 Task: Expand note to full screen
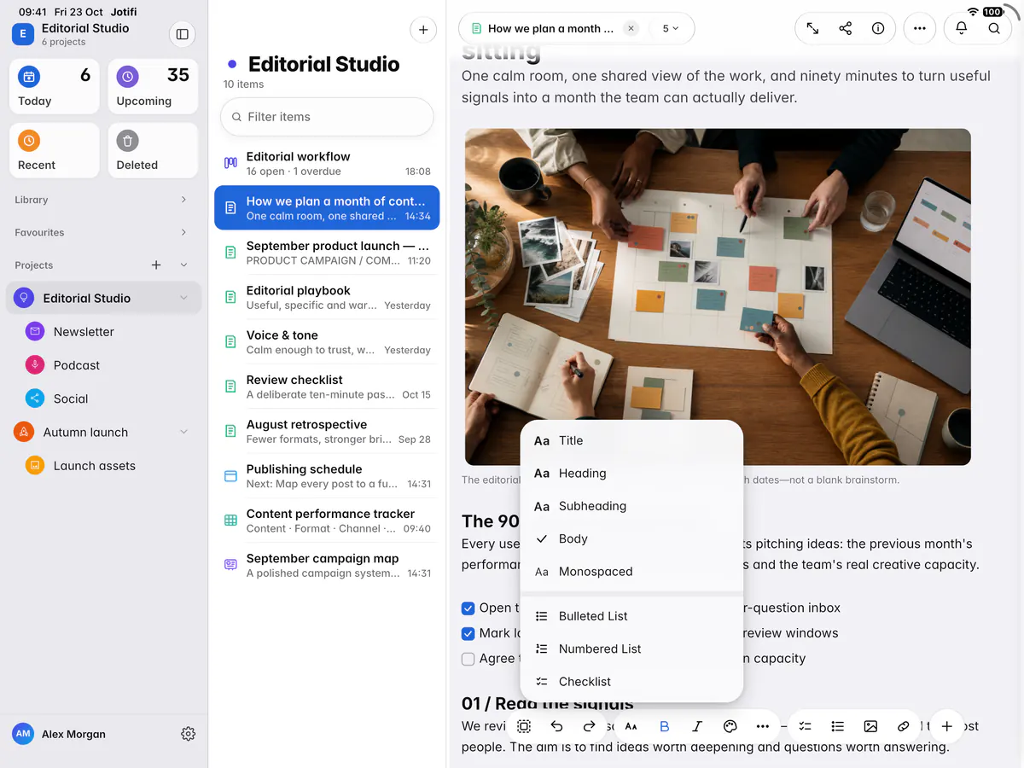(812, 28)
